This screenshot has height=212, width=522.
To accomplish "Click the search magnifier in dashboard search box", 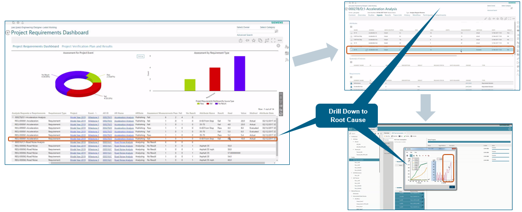I will (x=277, y=31).
